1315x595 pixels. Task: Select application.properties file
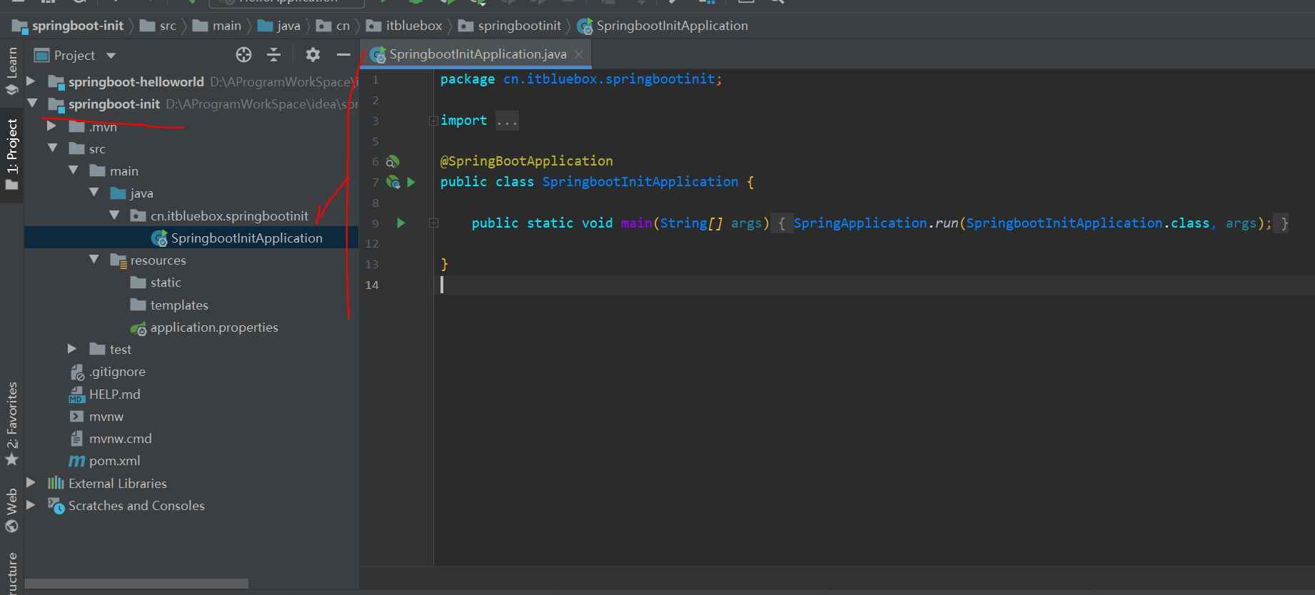pyautogui.click(x=214, y=327)
